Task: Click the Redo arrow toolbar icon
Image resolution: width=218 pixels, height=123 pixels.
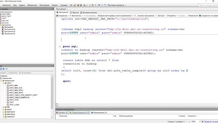Action: [102, 5]
